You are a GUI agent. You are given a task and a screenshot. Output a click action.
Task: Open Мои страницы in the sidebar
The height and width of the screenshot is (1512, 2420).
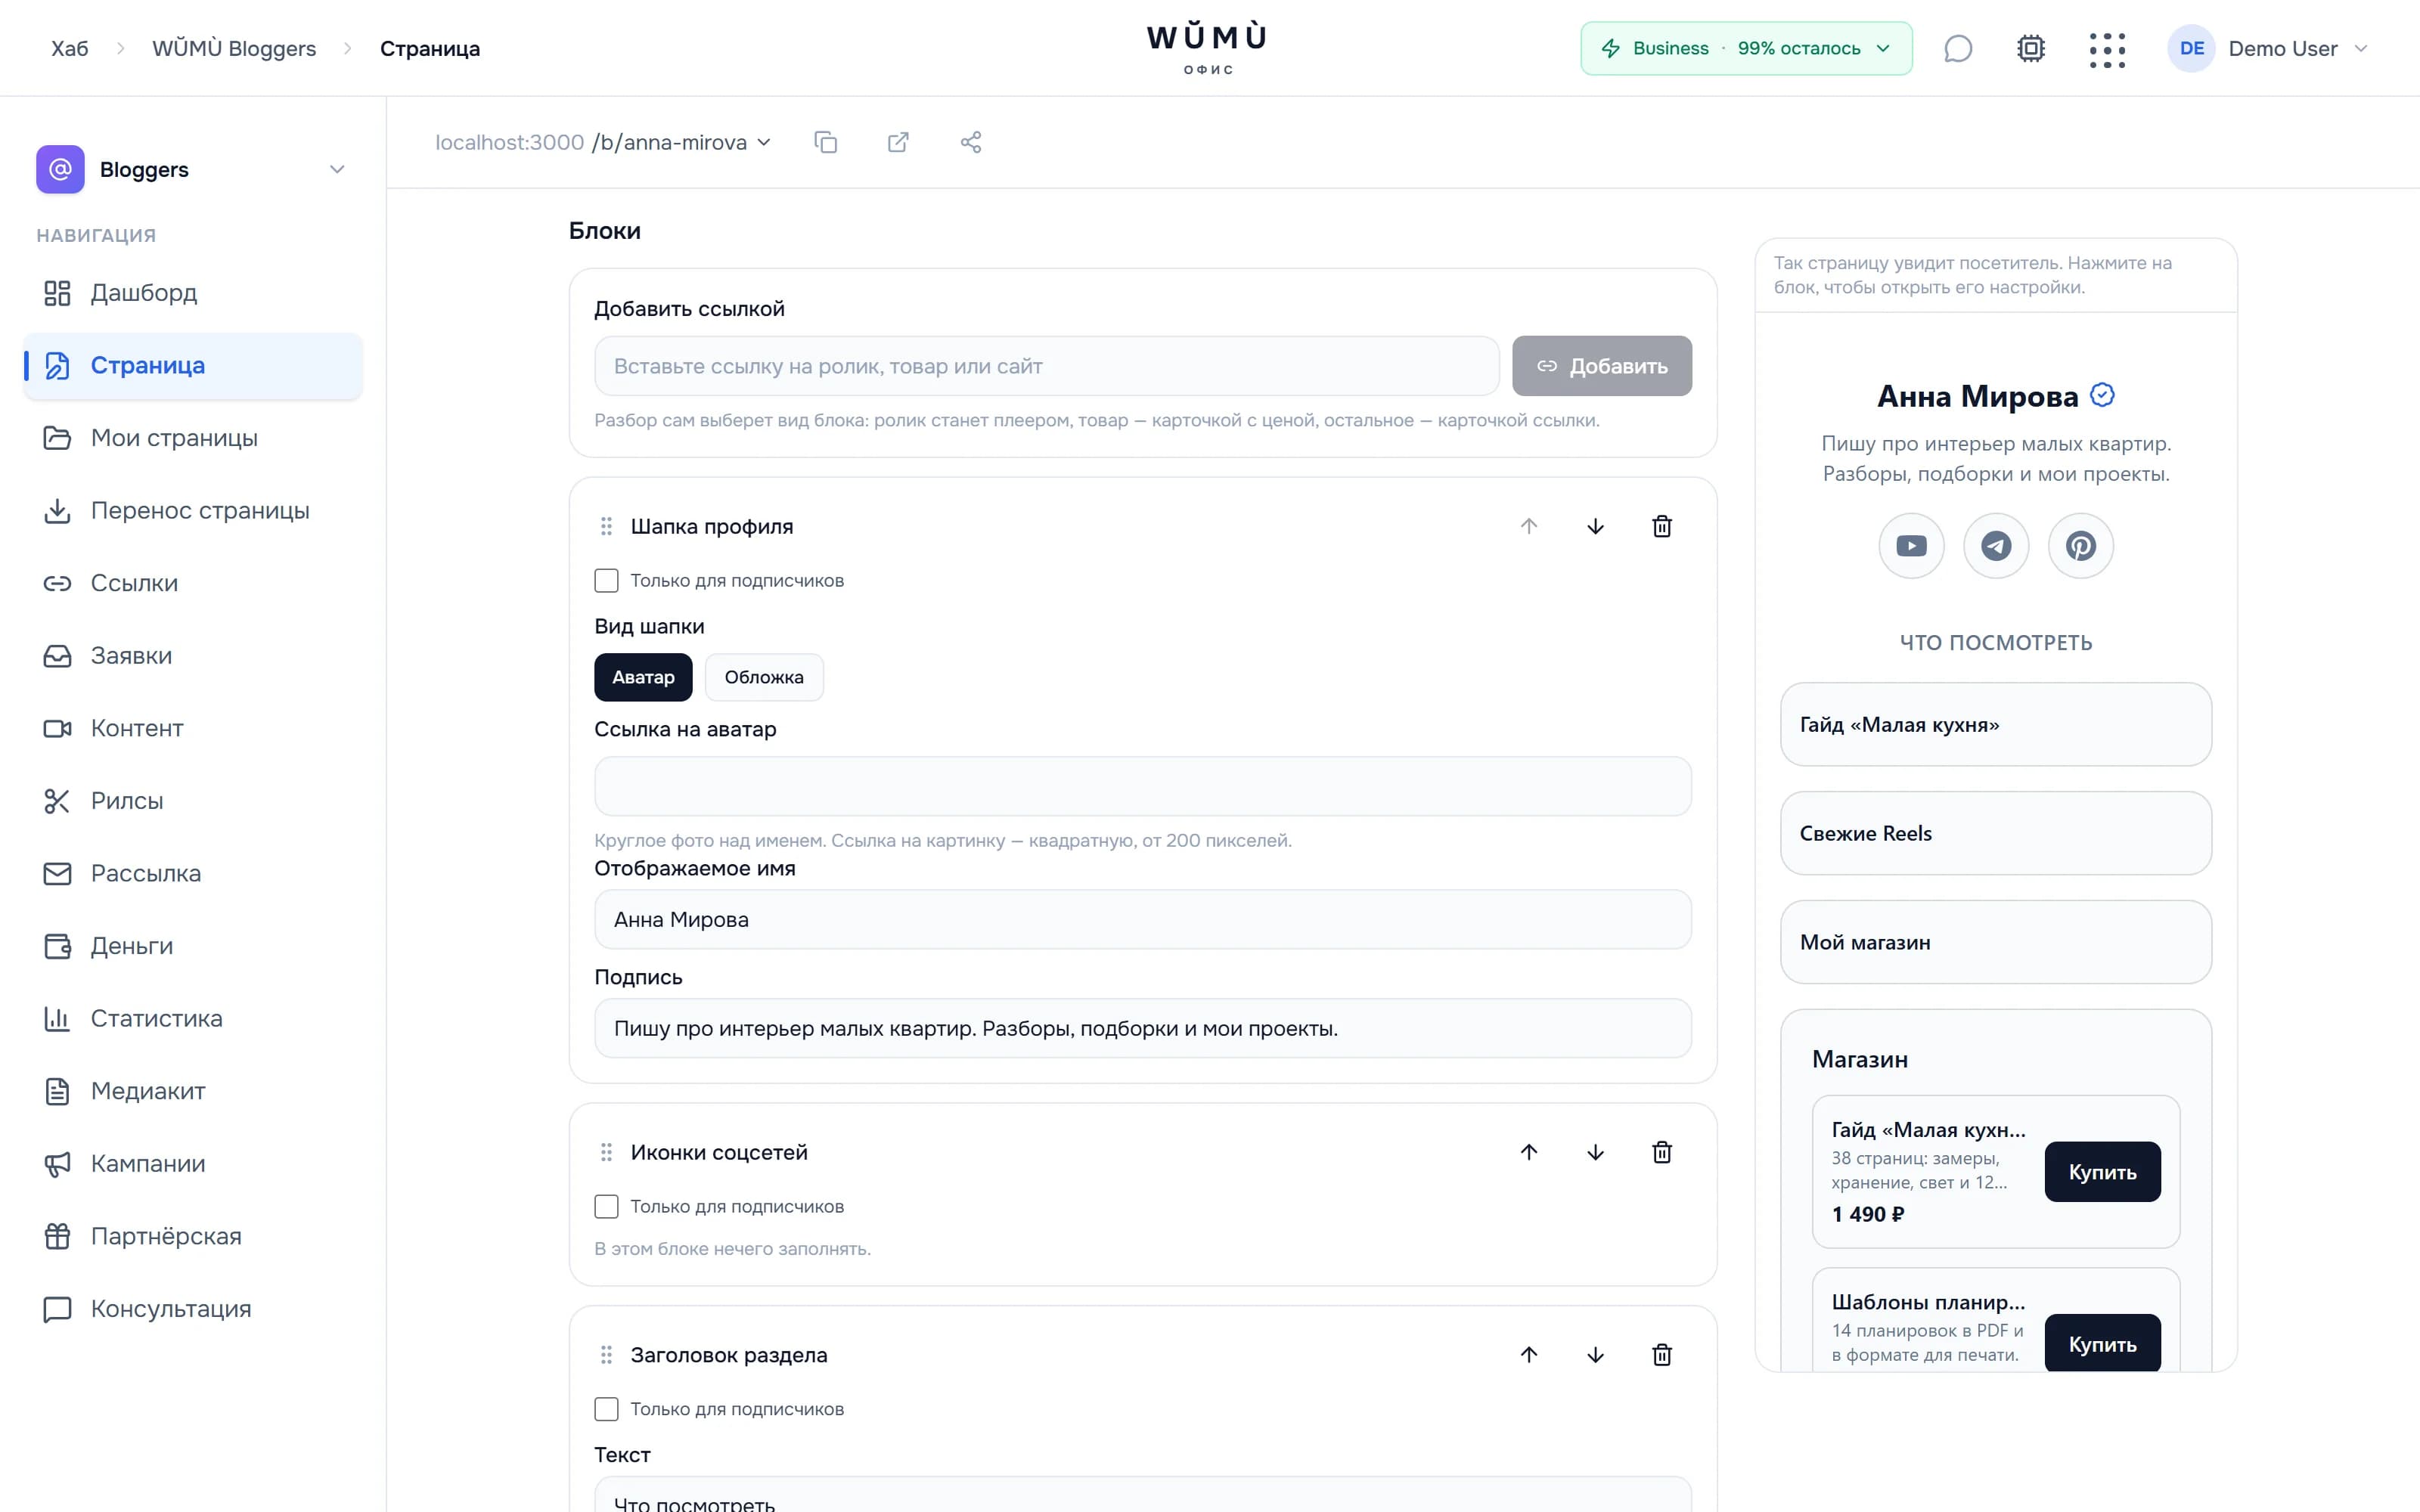[x=193, y=438]
